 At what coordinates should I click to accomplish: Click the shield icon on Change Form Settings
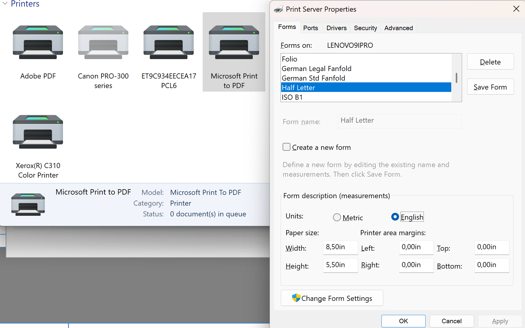point(296,298)
